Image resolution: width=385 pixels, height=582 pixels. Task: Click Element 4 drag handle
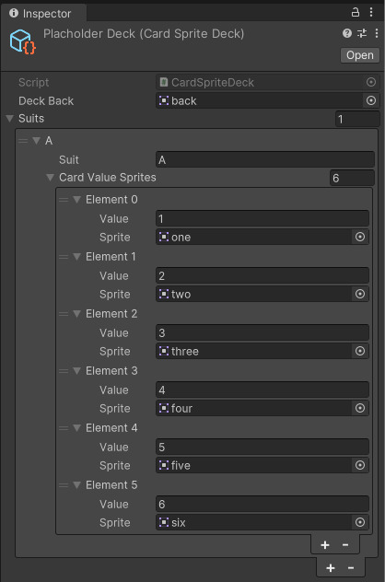coord(64,428)
